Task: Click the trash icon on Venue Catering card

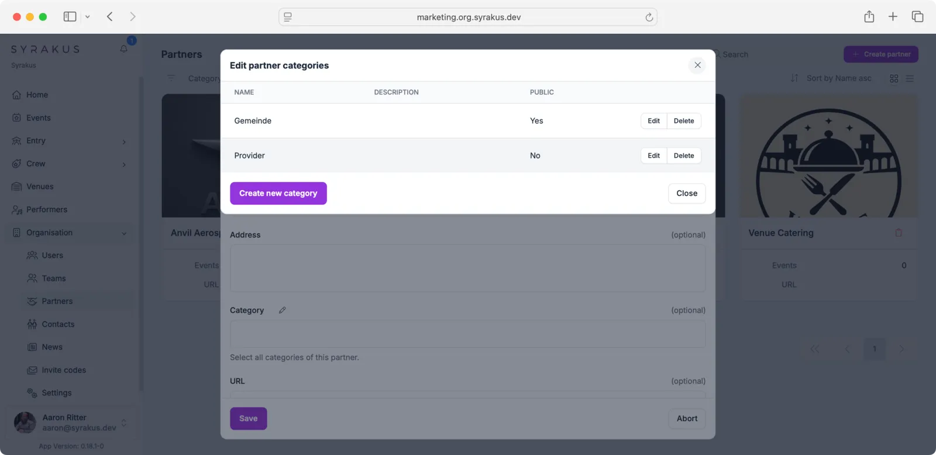Action: click(899, 233)
